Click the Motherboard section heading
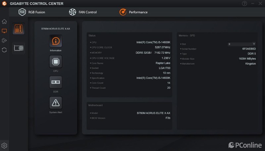 95,105
